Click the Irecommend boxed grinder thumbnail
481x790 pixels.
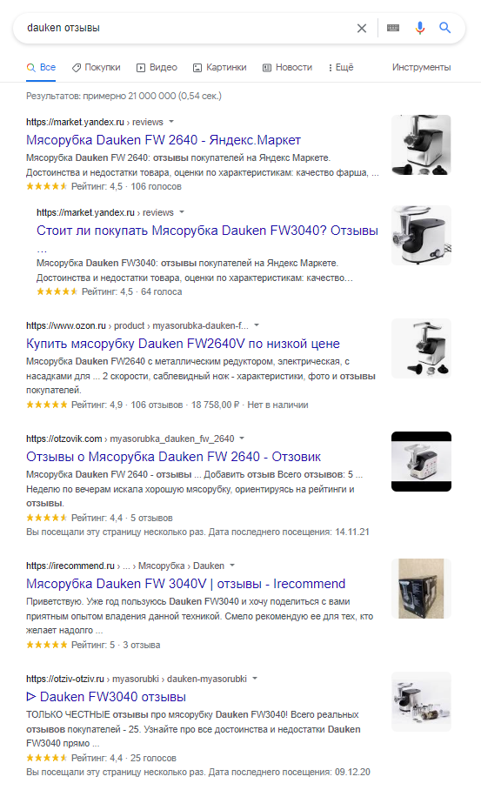(x=421, y=588)
